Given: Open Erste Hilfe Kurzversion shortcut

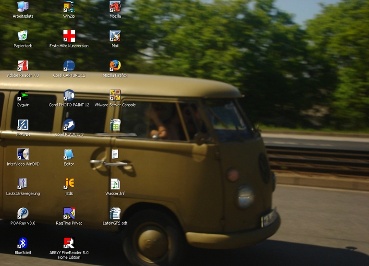Looking at the screenshot, I should (x=69, y=36).
